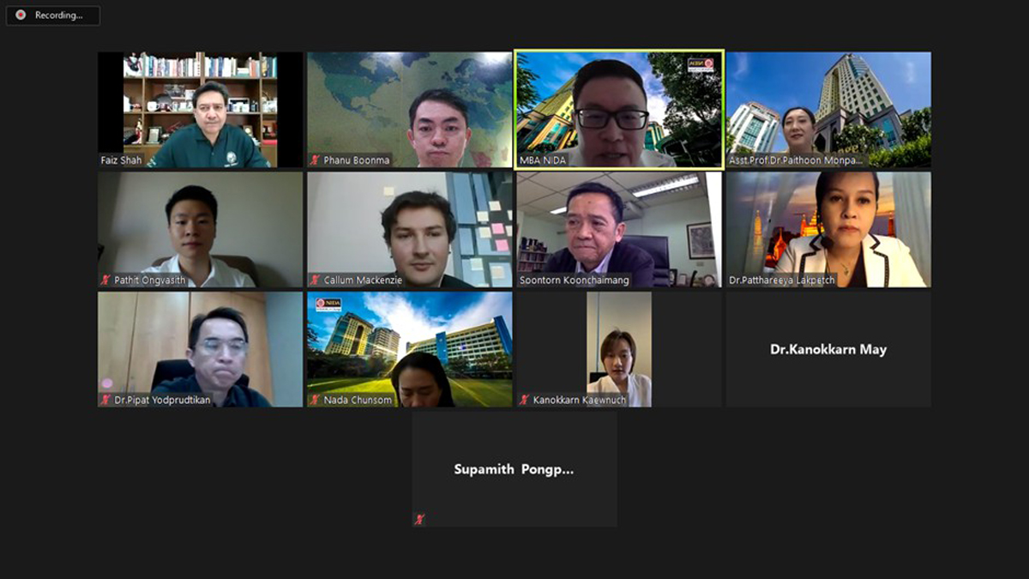Click the Recording... status label

tap(58, 15)
